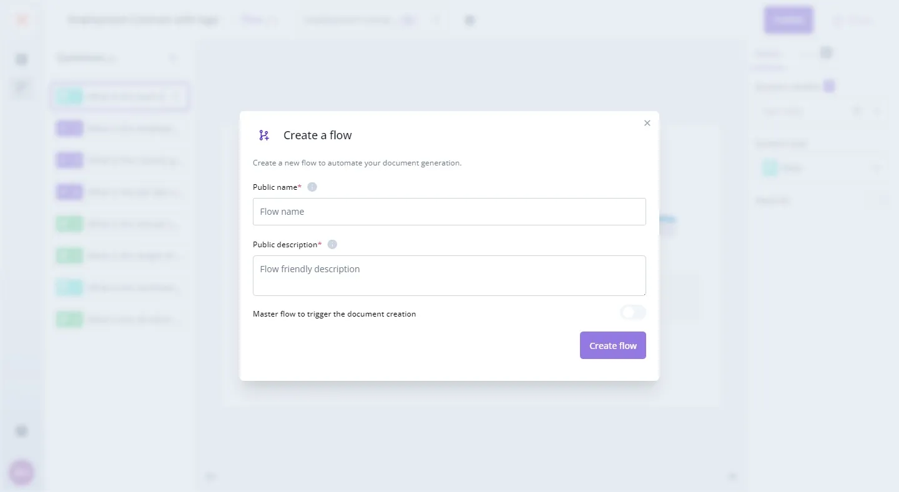Click the blurred purple button in top-right header
The height and width of the screenshot is (492, 899).
(x=788, y=20)
